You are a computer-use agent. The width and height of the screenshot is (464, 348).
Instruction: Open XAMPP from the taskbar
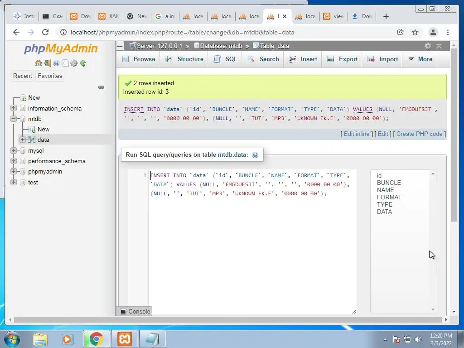[x=125, y=339]
